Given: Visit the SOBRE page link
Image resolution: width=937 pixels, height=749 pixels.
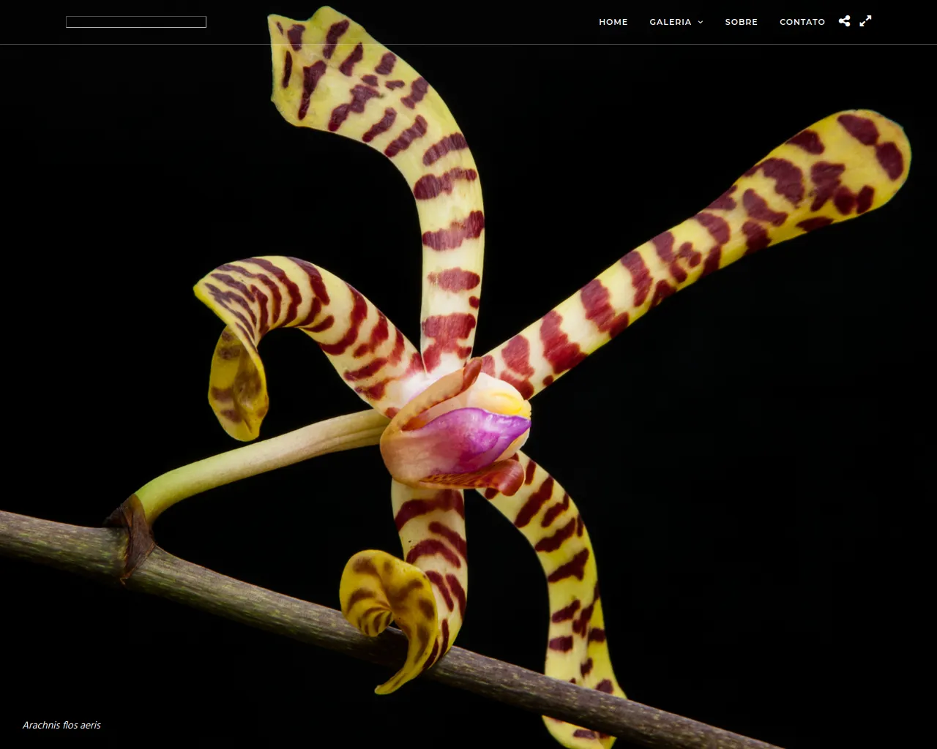Looking at the screenshot, I should point(741,22).
